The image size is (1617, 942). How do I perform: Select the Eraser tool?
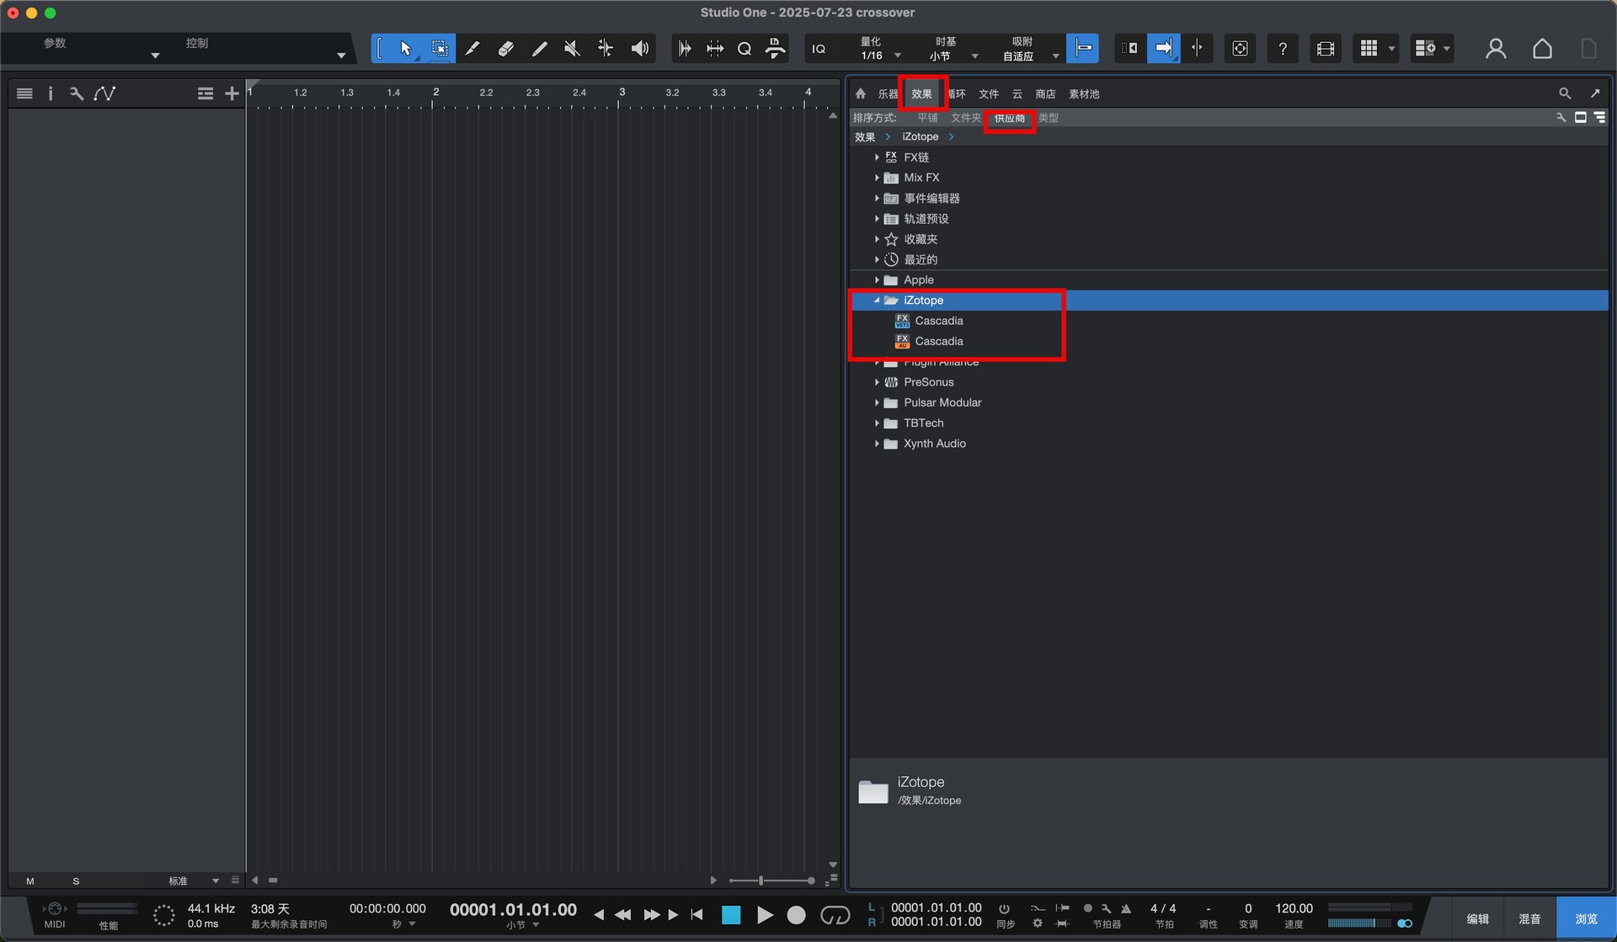click(505, 49)
